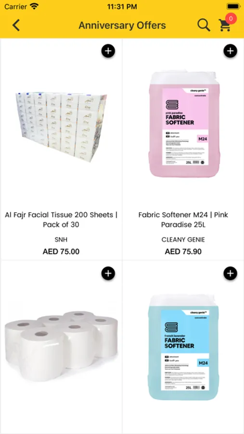The height and width of the screenshot is (434, 244).
Task: Select the Fabric Softener M24 Pink Paradise title
Action: [x=183, y=219]
